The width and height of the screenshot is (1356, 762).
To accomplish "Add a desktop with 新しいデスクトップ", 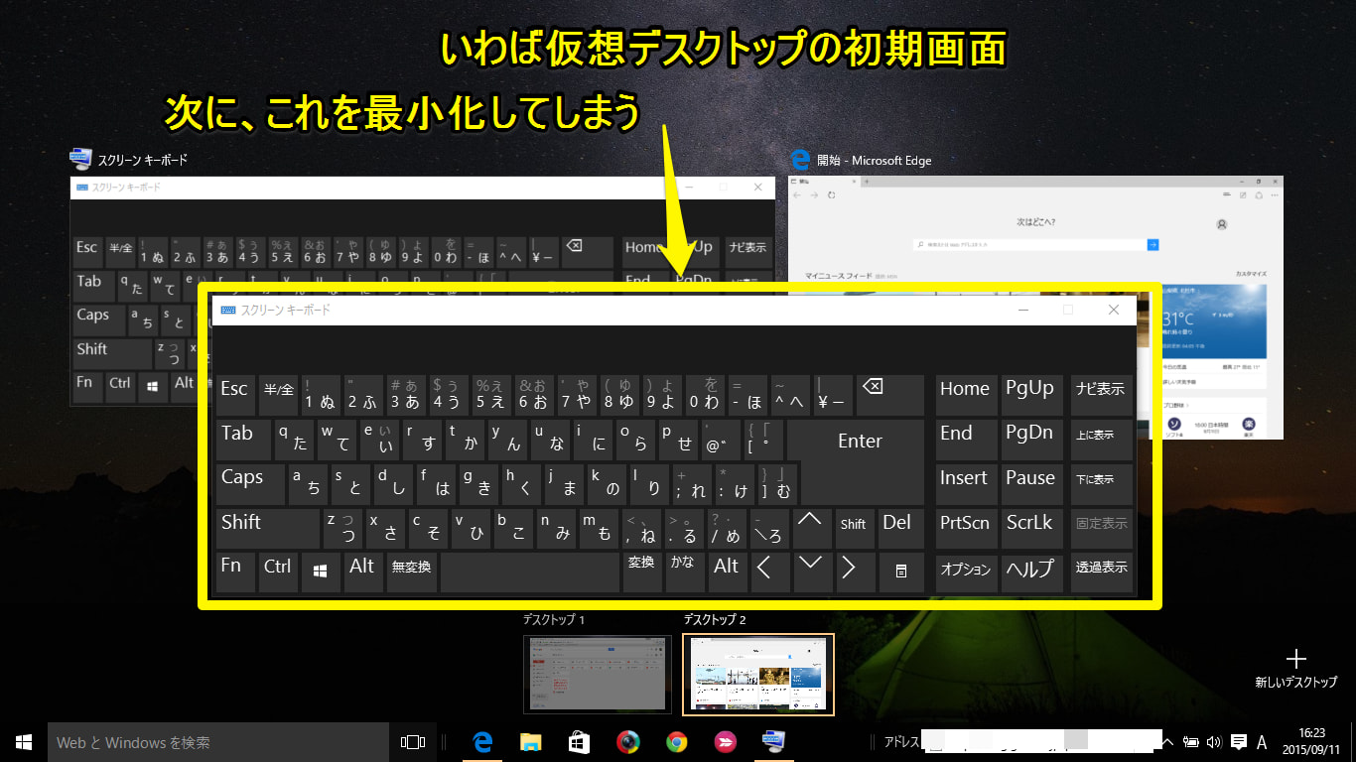I will [1295, 668].
